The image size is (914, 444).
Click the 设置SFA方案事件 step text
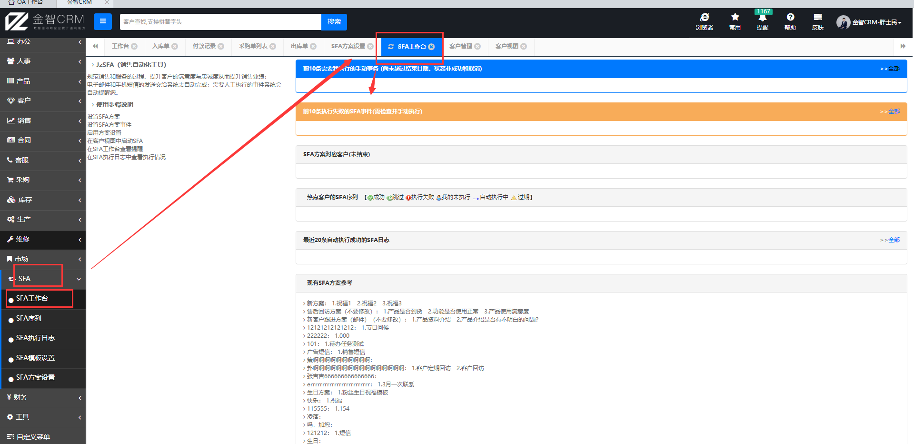(109, 125)
